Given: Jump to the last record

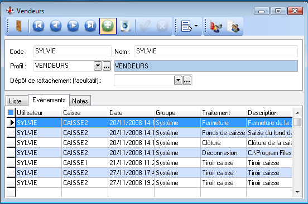Looking at the screenshot, I should 90,26.
